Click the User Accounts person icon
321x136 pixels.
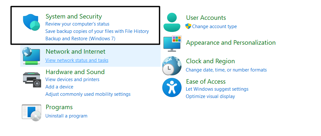173,22
